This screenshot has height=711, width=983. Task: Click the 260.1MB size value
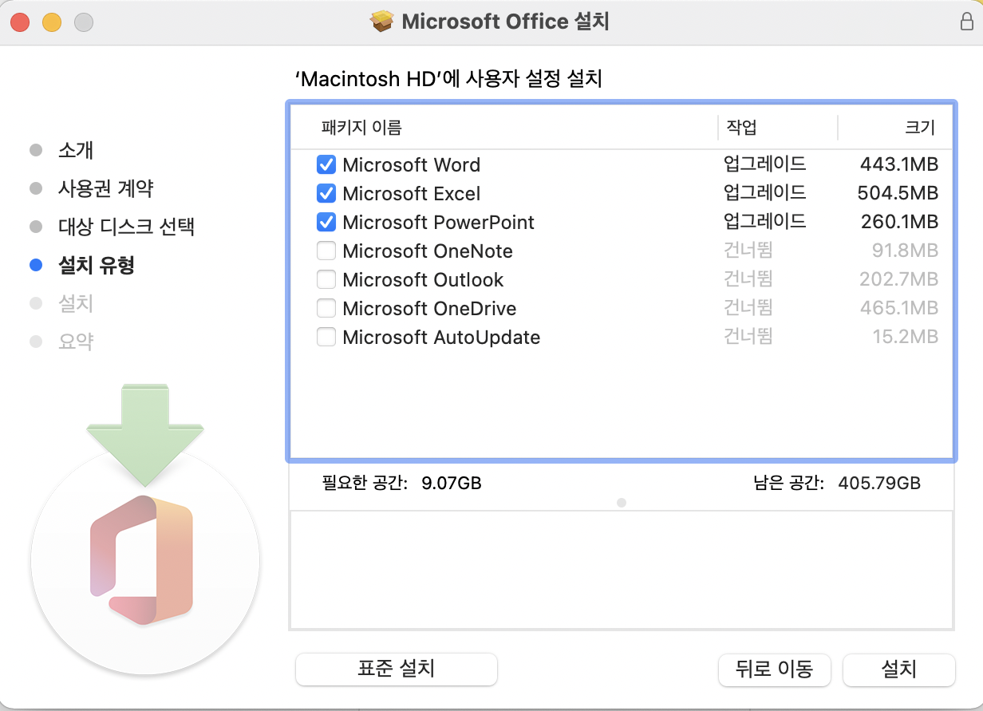(899, 223)
